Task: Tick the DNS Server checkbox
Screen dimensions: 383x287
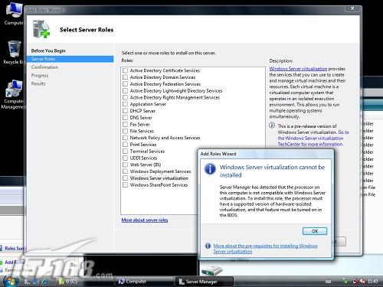Action: coord(125,118)
